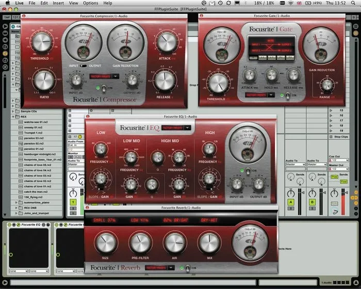Open the Cue Out dropdown

coord(339,160)
